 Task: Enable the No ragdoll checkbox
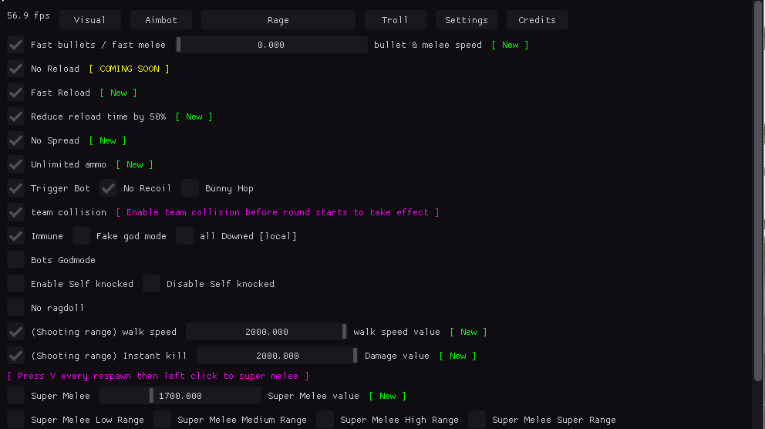16,308
